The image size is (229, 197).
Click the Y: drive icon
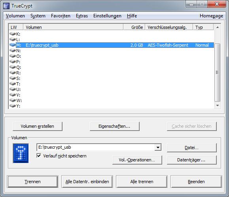click(13, 106)
